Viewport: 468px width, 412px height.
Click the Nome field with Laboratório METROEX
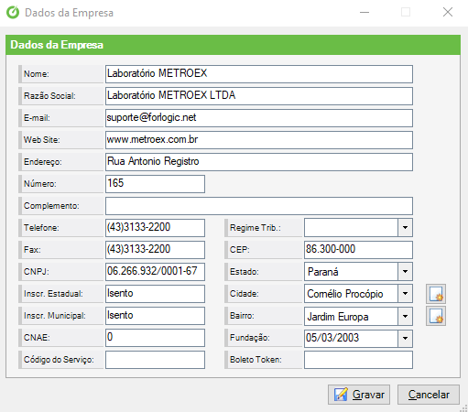click(x=259, y=74)
